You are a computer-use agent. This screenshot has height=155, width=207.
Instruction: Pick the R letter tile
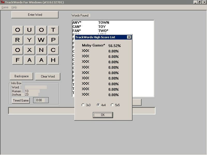18,40
